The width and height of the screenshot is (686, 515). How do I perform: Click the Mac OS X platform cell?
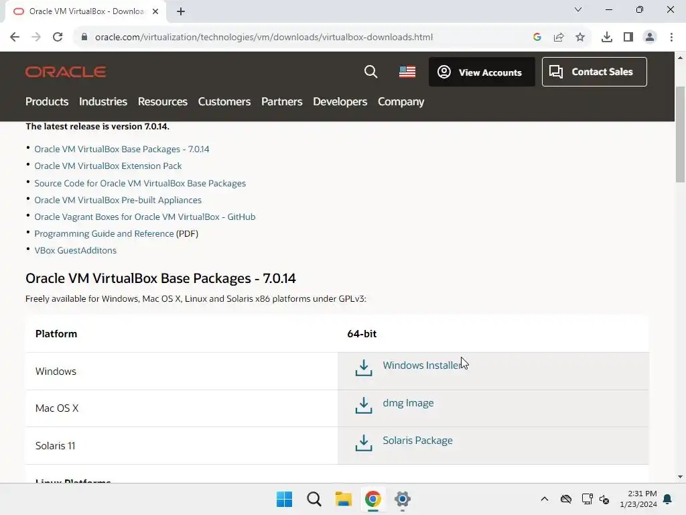182,408
